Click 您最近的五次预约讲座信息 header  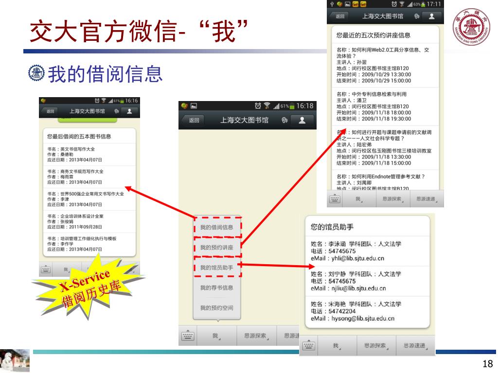(373, 35)
